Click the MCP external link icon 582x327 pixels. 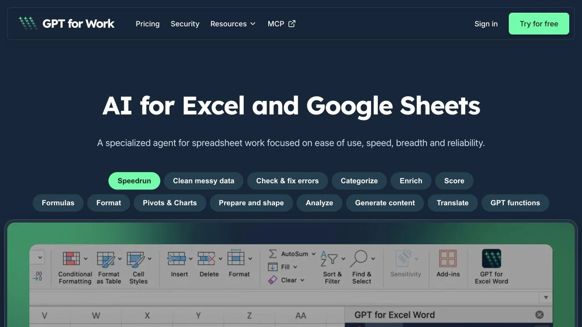[x=292, y=24]
